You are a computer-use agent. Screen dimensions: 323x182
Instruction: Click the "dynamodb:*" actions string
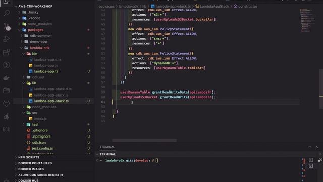point(165,63)
